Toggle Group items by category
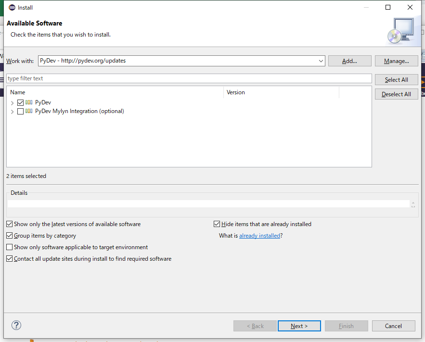This screenshot has height=342, width=425. point(10,236)
